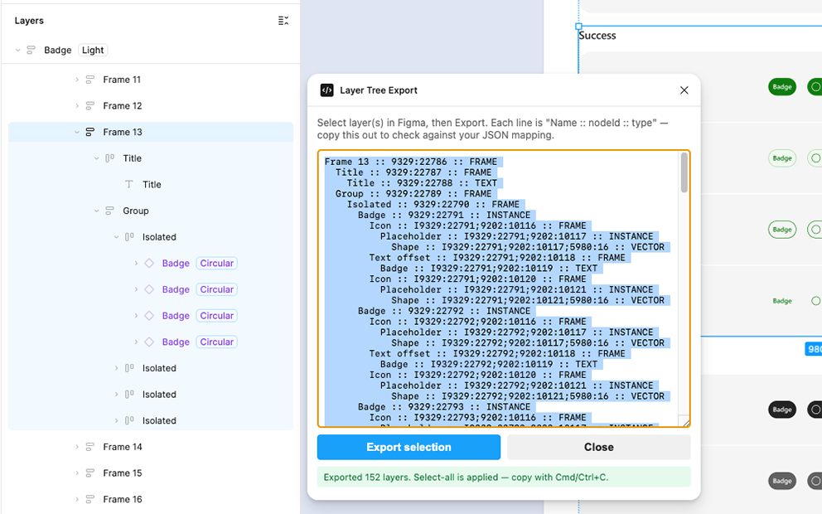Viewport: 822px width, 514px height.
Task: Click the solid green Badge on canvas
Action: coord(782,87)
